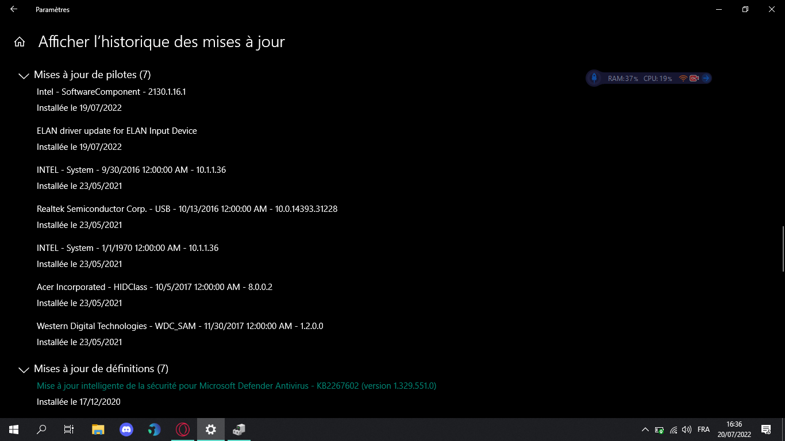
Task: Click the install date under Western Digital entry
Action: point(79,342)
